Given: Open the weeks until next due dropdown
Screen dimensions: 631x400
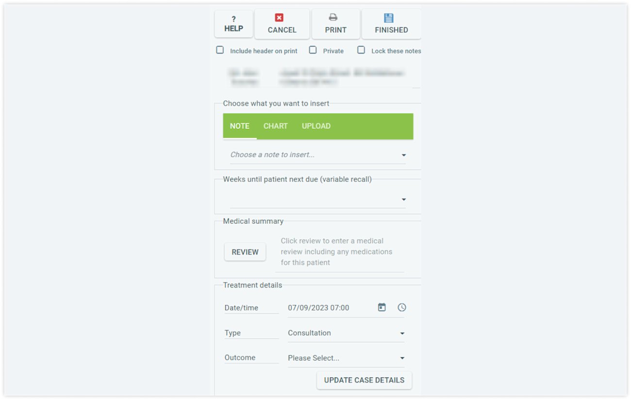Looking at the screenshot, I should [x=318, y=200].
